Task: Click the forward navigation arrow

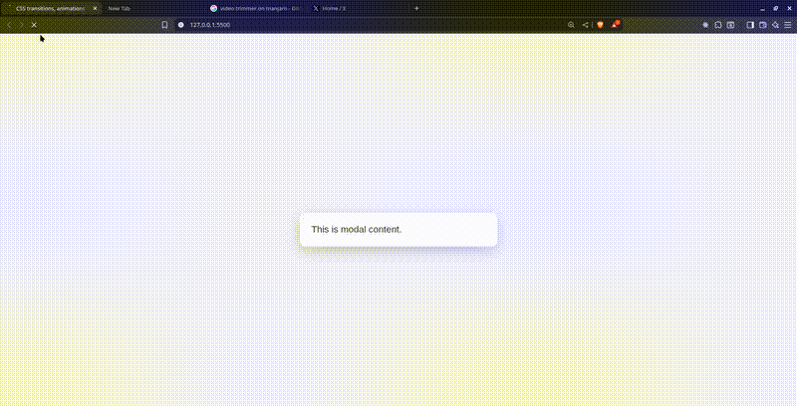Action: click(21, 25)
